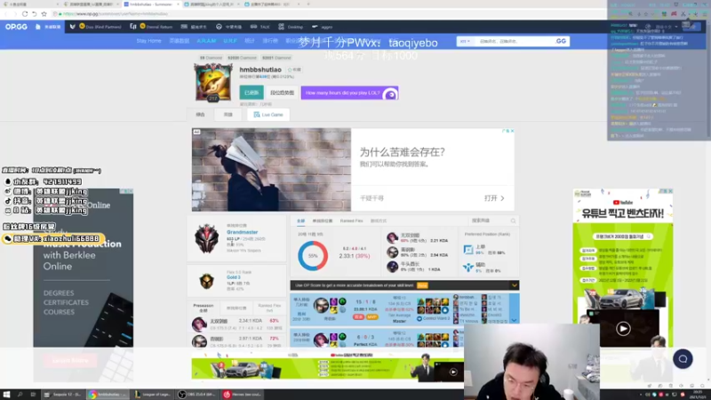Image resolution: width=711 pixels, height=400 pixels.
Task: Reload the page with the browser refresh icon
Action: point(25,14)
